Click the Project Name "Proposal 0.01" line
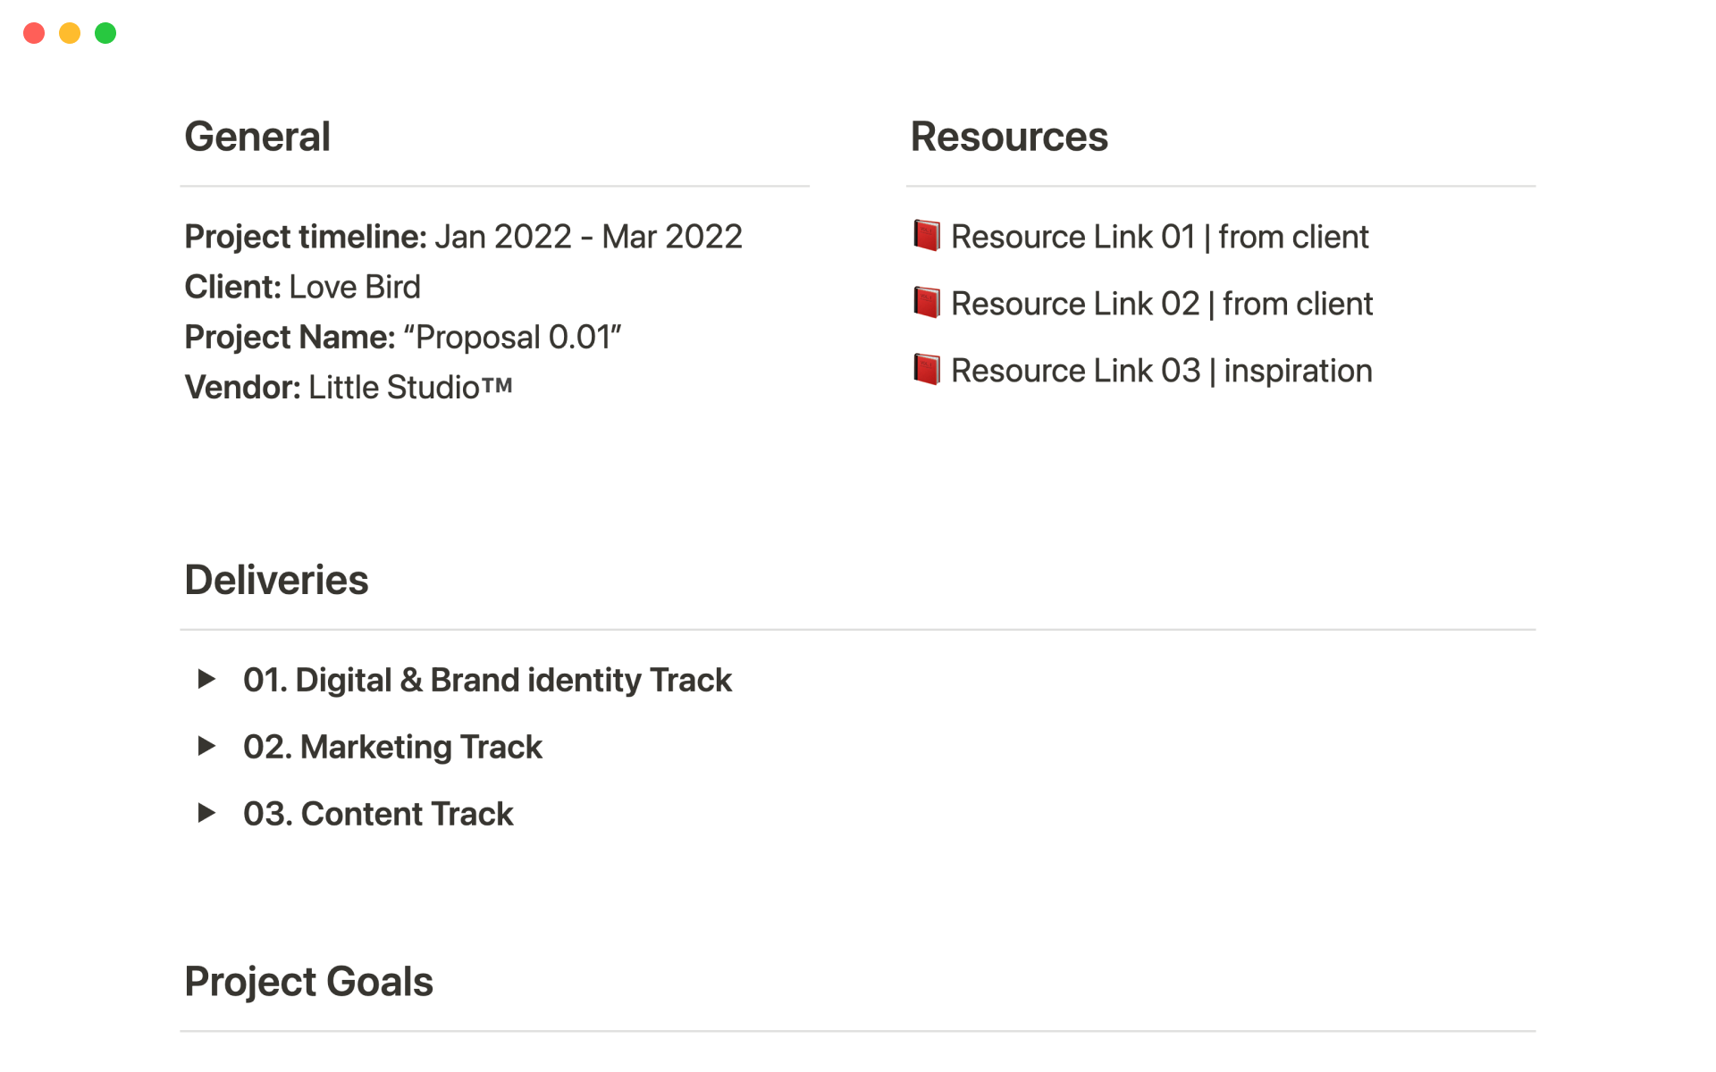Screen dimensions: 1716x1072 click(402, 337)
